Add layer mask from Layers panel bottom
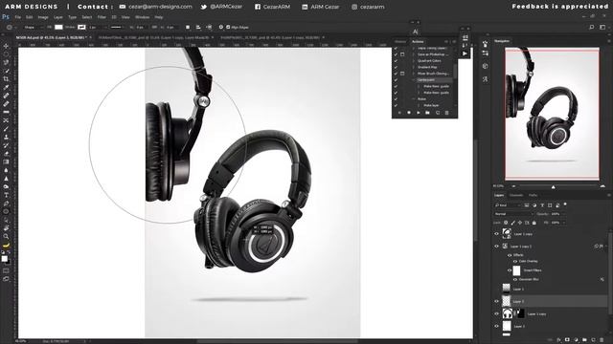 tap(567, 340)
